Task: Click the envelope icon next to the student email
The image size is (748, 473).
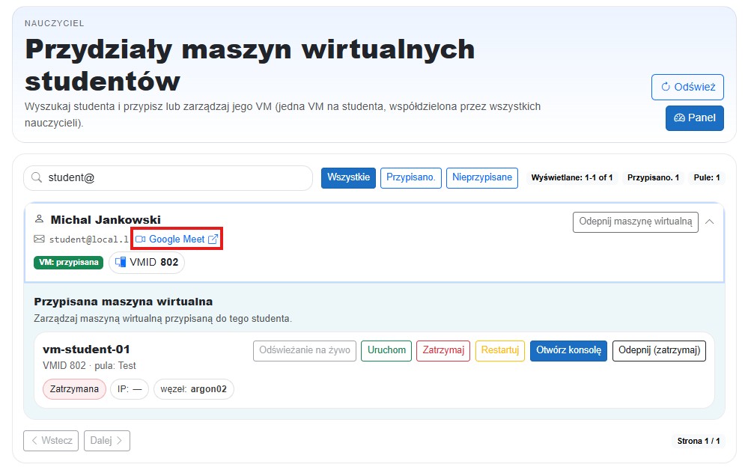Action: (39, 239)
